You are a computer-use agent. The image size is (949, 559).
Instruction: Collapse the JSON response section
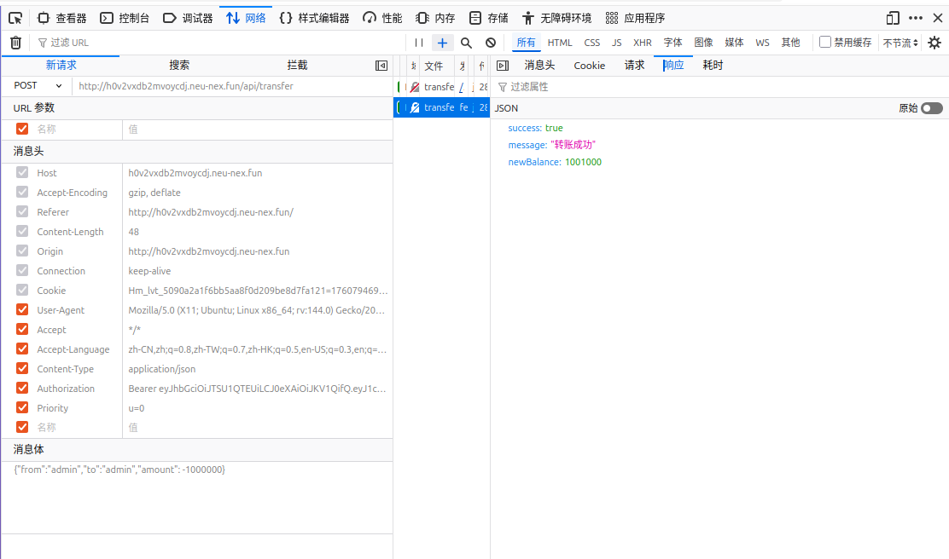(x=506, y=108)
